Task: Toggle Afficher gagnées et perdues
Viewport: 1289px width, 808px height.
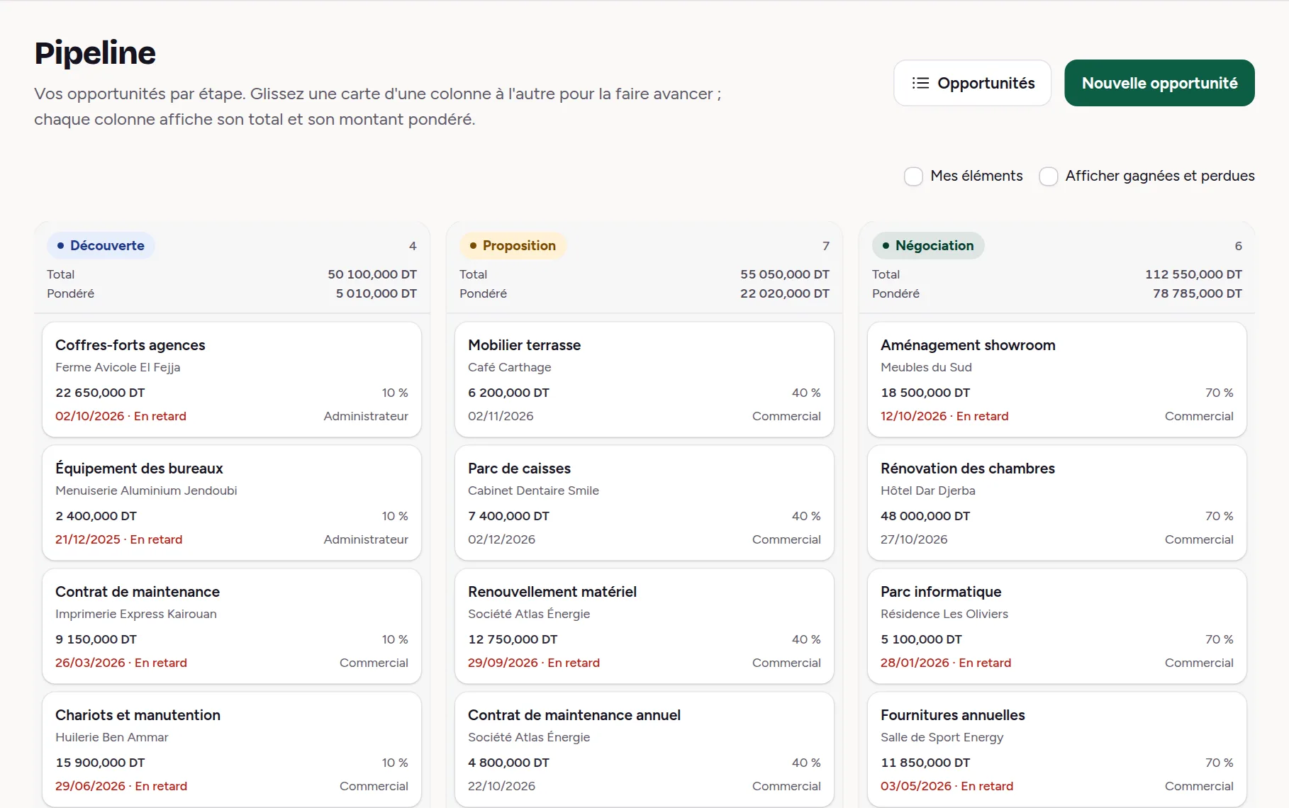Action: point(1048,176)
